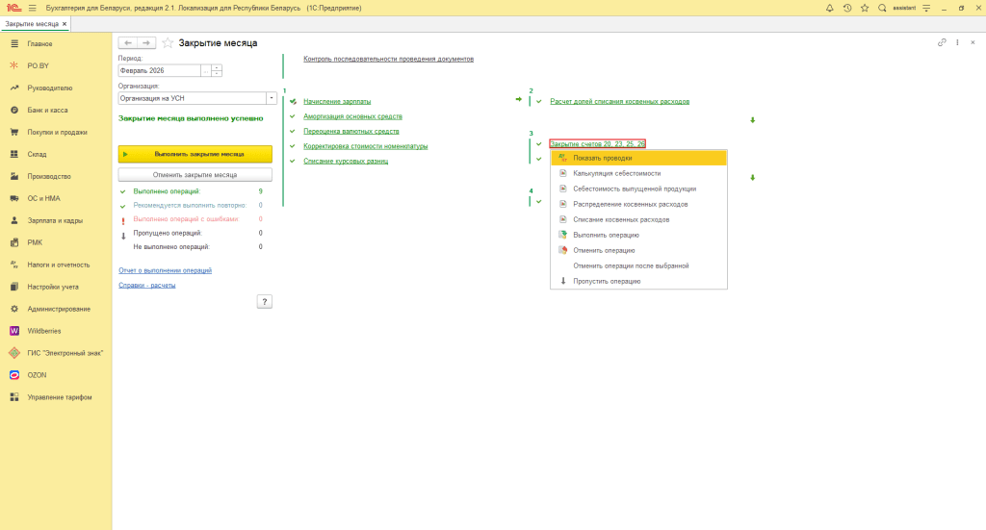The width and height of the screenshot is (986, 530).
Task: Open the history clock icon
Action: coord(846,8)
